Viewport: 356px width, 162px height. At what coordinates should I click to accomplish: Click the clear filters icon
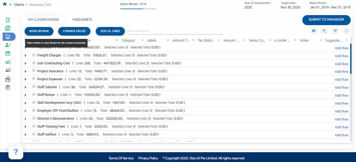tap(324, 31)
